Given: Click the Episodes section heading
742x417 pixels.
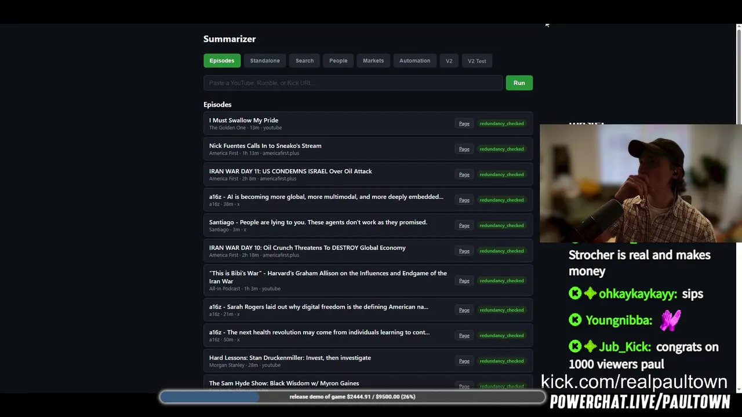Looking at the screenshot, I should pyautogui.click(x=217, y=105).
